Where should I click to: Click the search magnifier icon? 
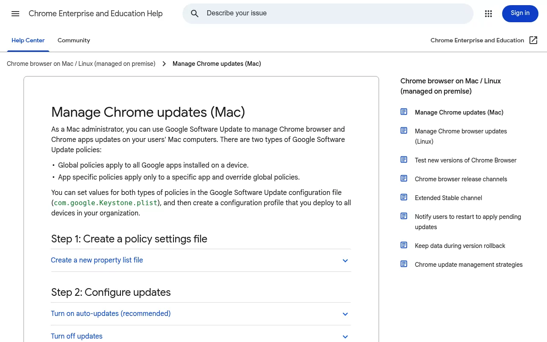pyautogui.click(x=195, y=14)
